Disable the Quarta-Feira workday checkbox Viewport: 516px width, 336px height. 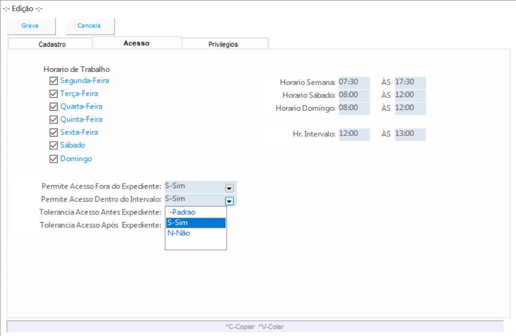click(53, 107)
